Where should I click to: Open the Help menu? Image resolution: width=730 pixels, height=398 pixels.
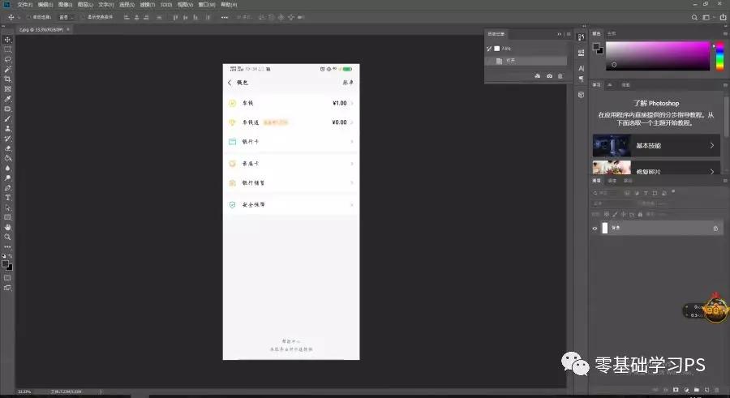point(229,5)
